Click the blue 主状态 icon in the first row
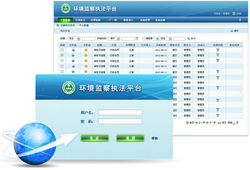The height and width of the screenshot is (170, 250). 73,50
